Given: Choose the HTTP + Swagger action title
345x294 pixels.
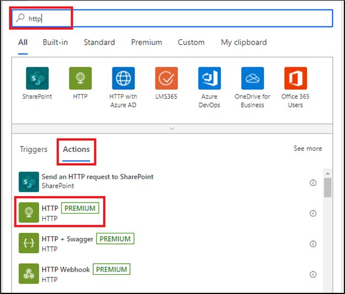Looking at the screenshot, I should [x=68, y=239].
